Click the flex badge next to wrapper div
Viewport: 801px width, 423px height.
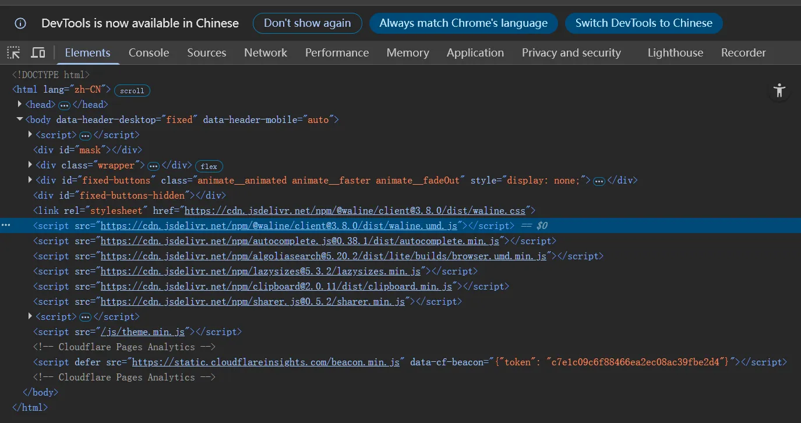pyautogui.click(x=209, y=166)
